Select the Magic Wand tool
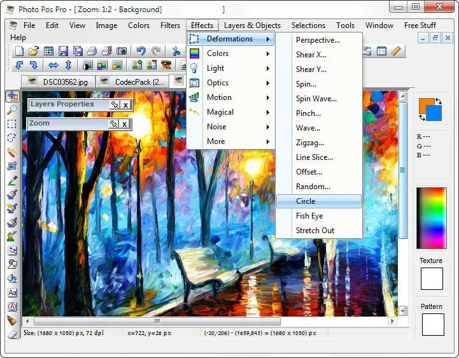Screen dimensions: 459x358 [11, 152]
